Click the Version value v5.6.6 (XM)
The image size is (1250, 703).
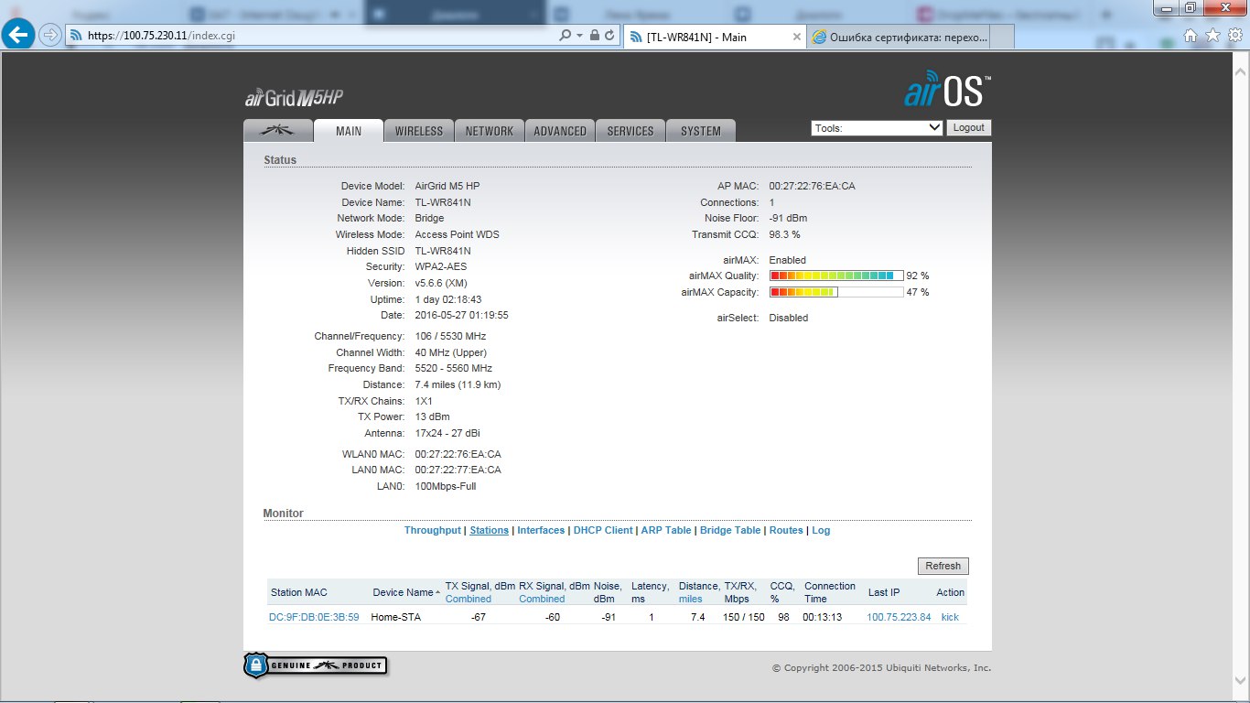442,283
